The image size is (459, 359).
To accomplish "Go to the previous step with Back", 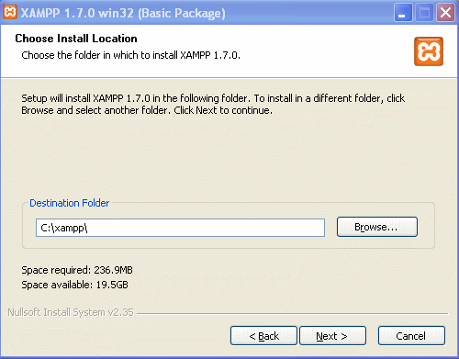I will [x=263, y=336].
